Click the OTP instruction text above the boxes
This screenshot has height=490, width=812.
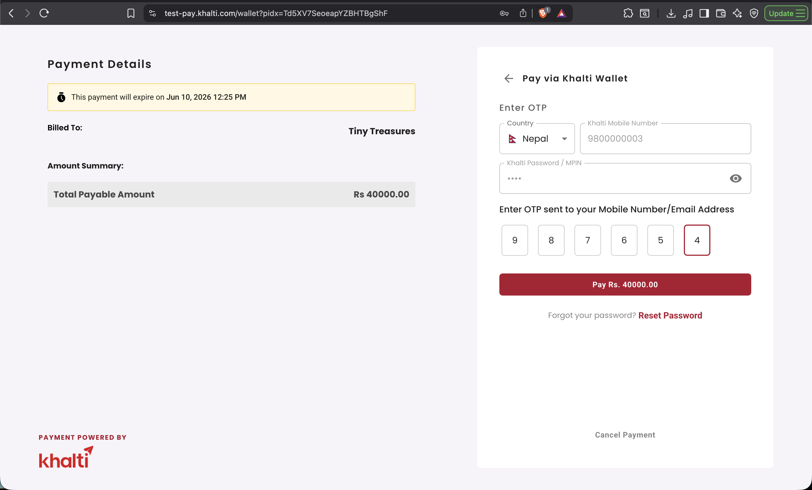coord(616,210)
